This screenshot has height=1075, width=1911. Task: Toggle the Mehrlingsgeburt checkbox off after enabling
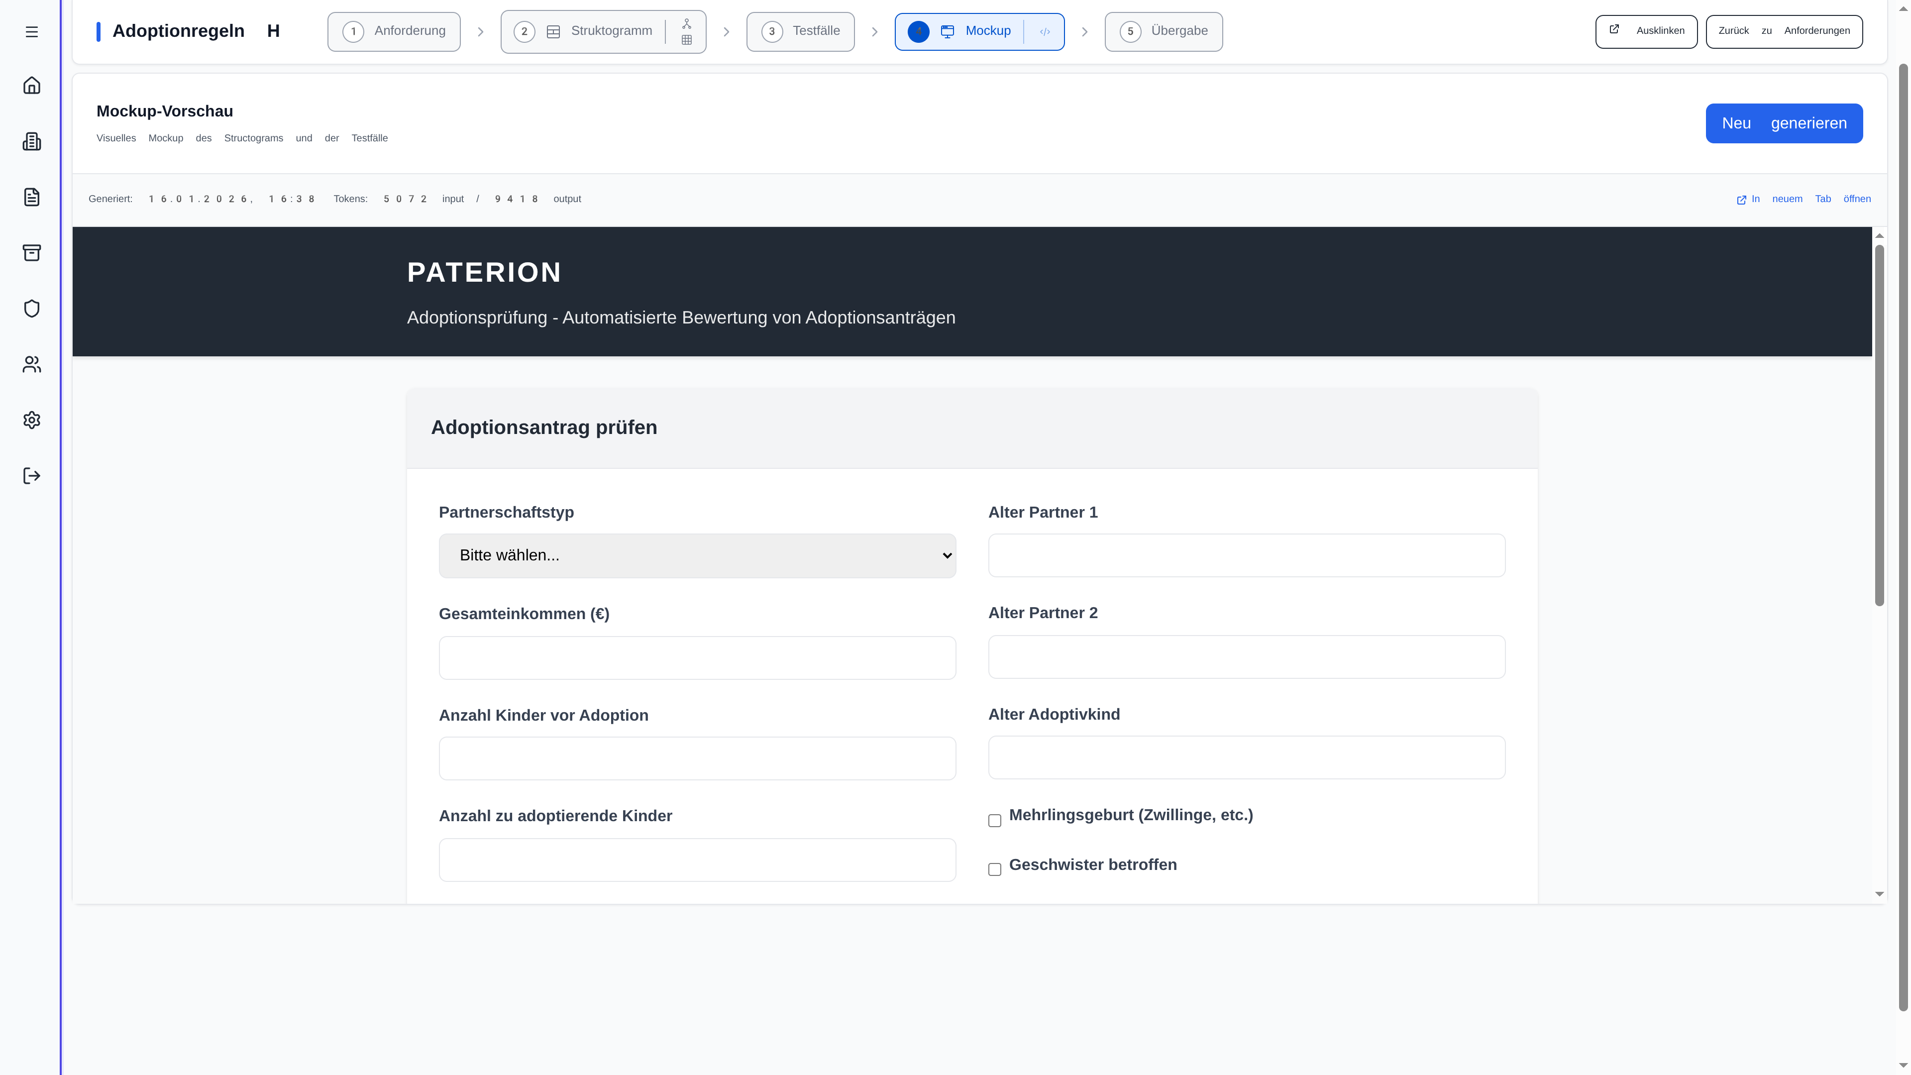995,820
